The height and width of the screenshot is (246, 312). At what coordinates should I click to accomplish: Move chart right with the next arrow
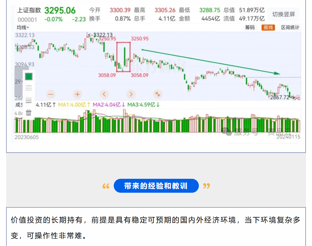(x=131, y=94)
